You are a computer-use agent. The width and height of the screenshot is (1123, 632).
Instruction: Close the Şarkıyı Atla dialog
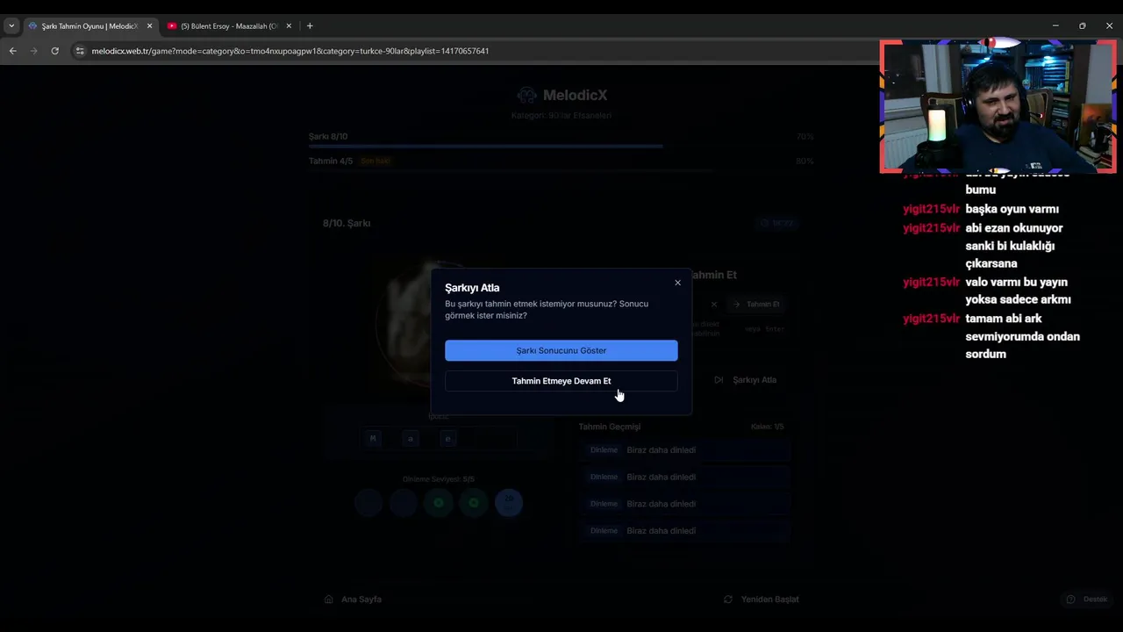click(x=677, y=283)
